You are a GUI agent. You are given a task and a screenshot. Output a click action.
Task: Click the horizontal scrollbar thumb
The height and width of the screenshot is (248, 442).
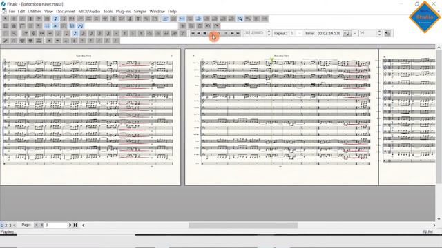coord(243,225)
